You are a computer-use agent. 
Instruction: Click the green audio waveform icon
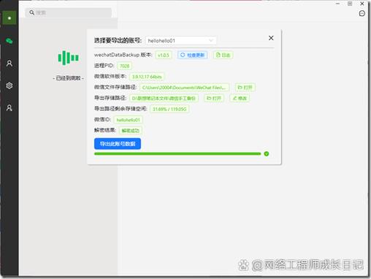pyautogui.click(x=68, y=58)
